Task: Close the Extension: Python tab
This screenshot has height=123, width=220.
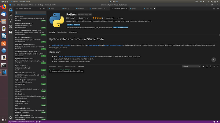Action: coord(127,9)
